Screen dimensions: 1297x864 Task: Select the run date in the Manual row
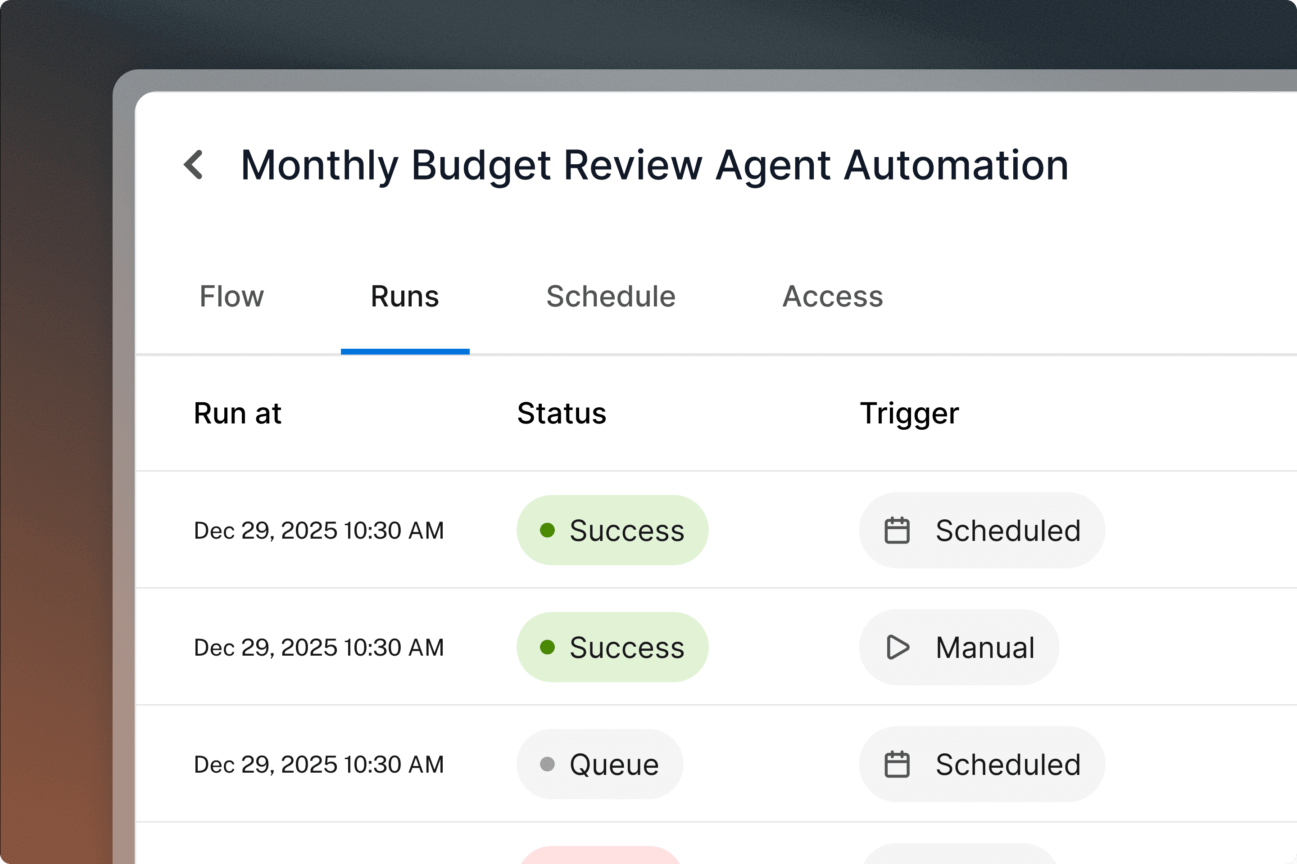(x=319, y=648)
